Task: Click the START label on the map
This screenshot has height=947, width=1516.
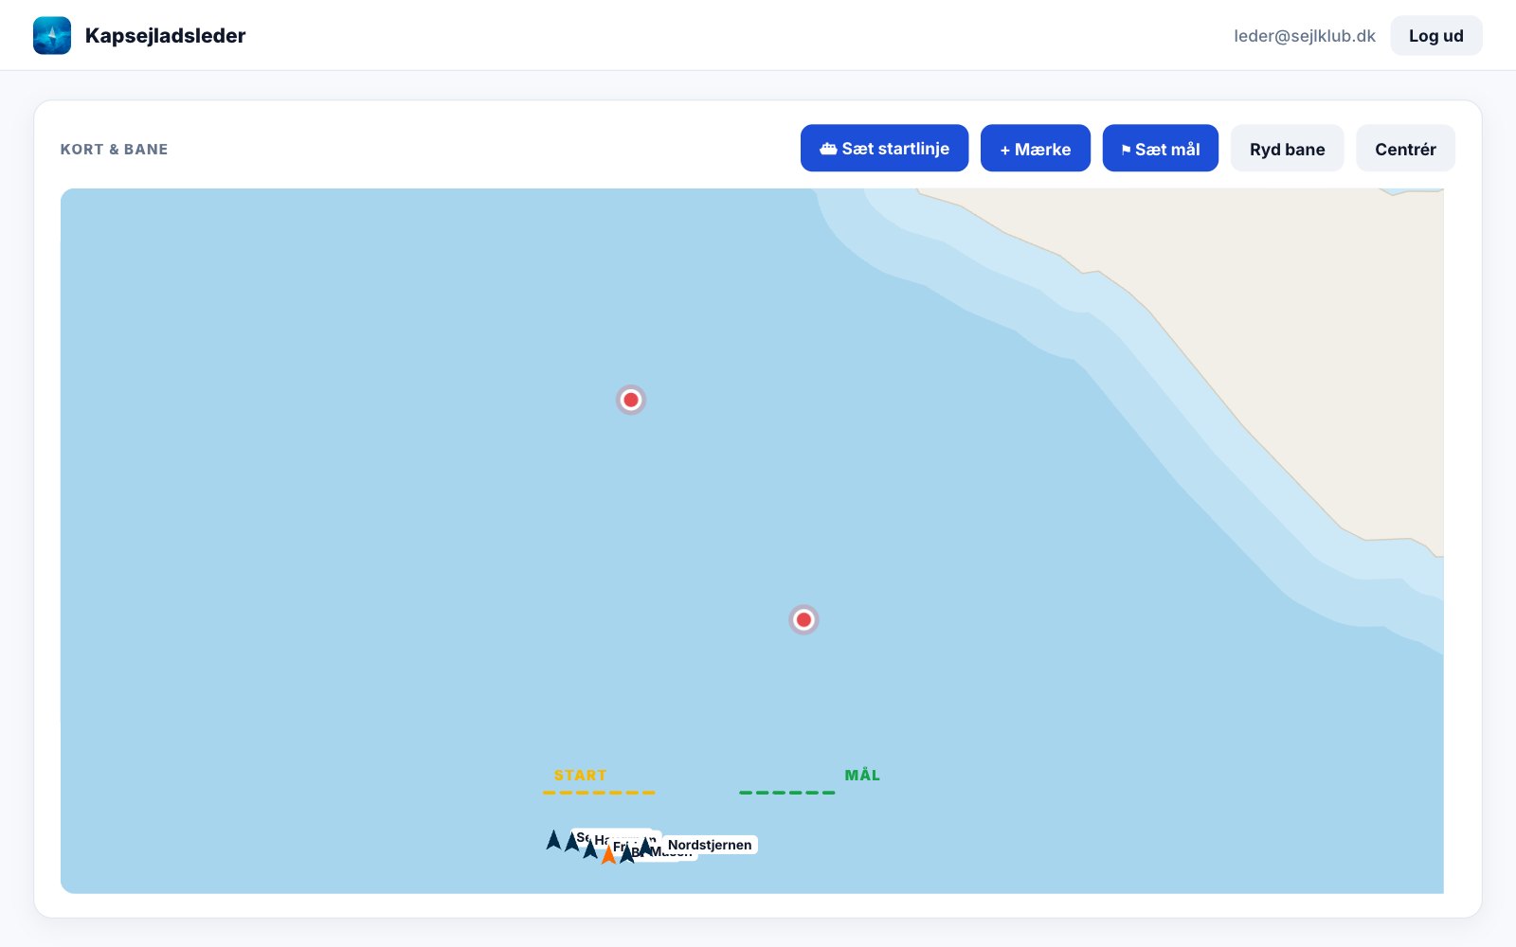Action: point(580,775)
